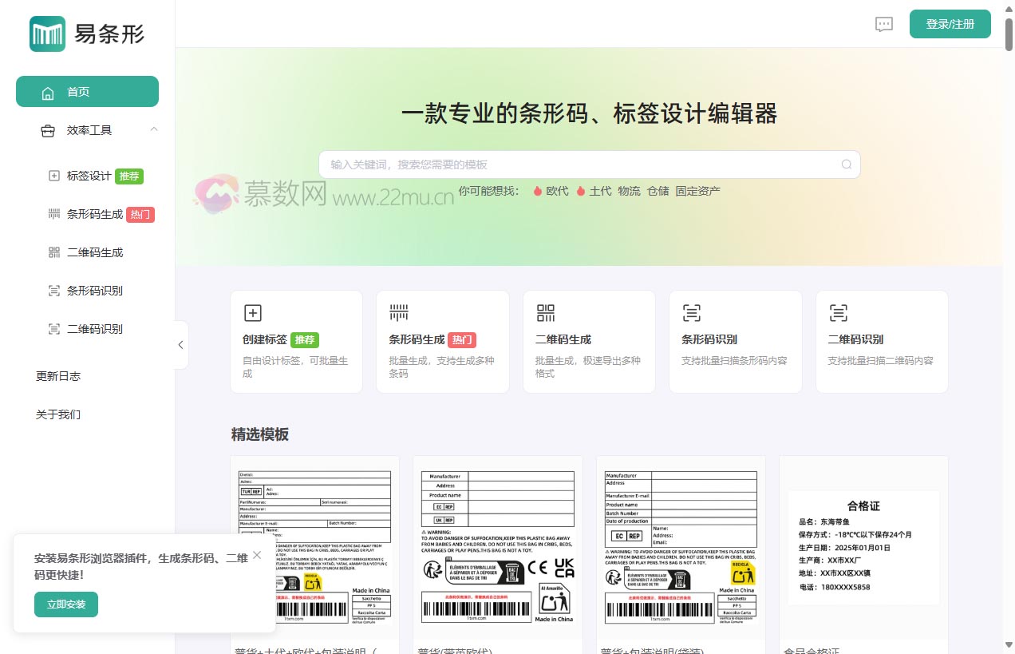Click the 易条形 logo icon
The width and height of the screenshot is (1015, 654).
(47, 34)
